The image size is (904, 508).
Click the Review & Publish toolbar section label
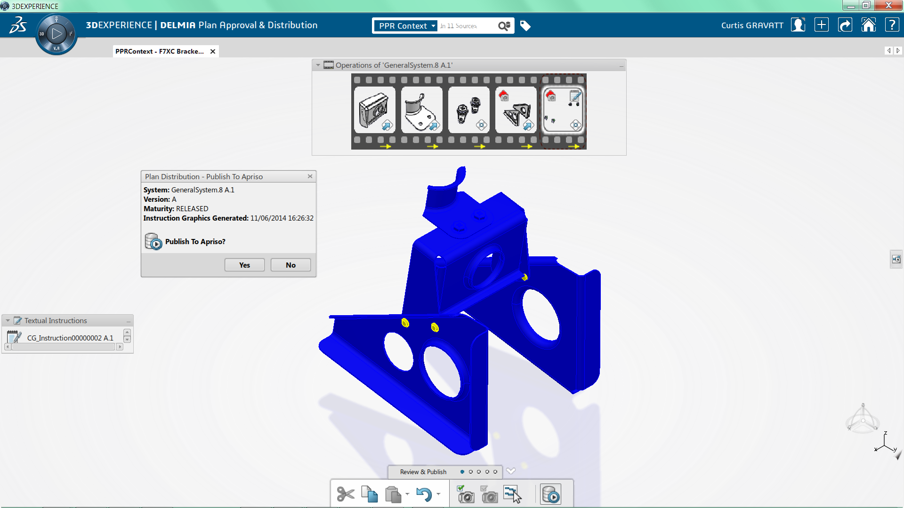tap(423, 472)
